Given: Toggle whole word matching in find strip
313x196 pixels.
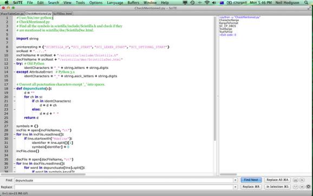Looking at the screenshot, I should pyautogui.click(x=296, y=180).
